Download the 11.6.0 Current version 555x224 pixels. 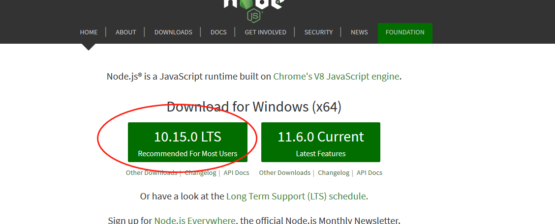coord(321,142)
